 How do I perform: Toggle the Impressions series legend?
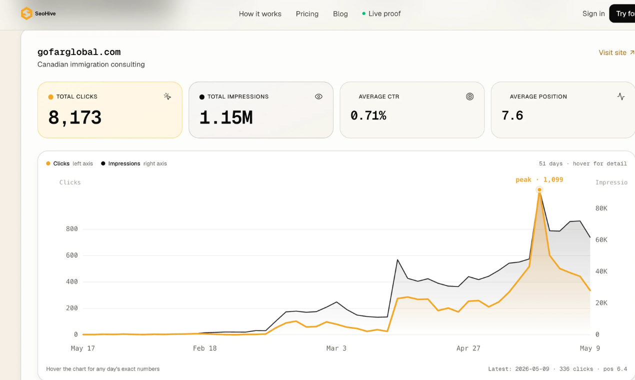(134, 163)
